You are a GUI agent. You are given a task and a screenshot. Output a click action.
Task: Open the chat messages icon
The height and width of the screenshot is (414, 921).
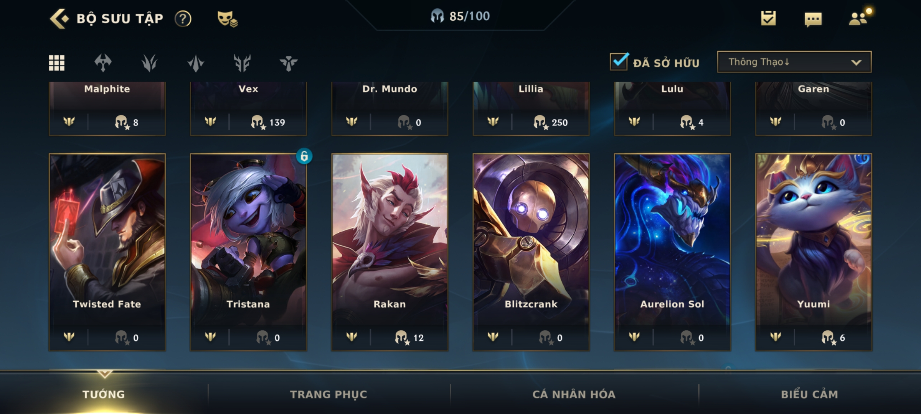[813, 19]
